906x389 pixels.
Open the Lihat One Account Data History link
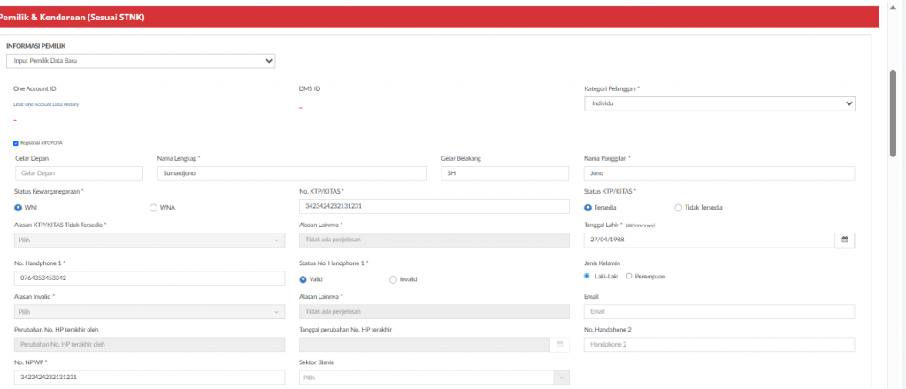[46, 104]
